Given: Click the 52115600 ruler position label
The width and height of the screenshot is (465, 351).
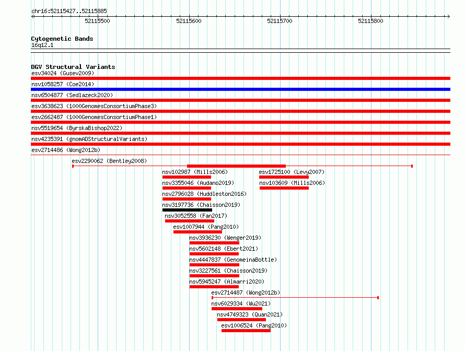Looking at the screenshot, I should [x=189, y=21].
